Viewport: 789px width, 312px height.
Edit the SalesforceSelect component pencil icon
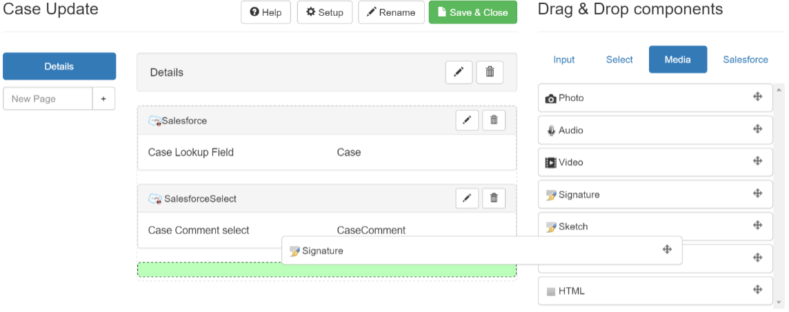(x=467, y=198)
